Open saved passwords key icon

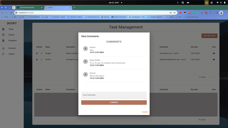tap(171, 13)
